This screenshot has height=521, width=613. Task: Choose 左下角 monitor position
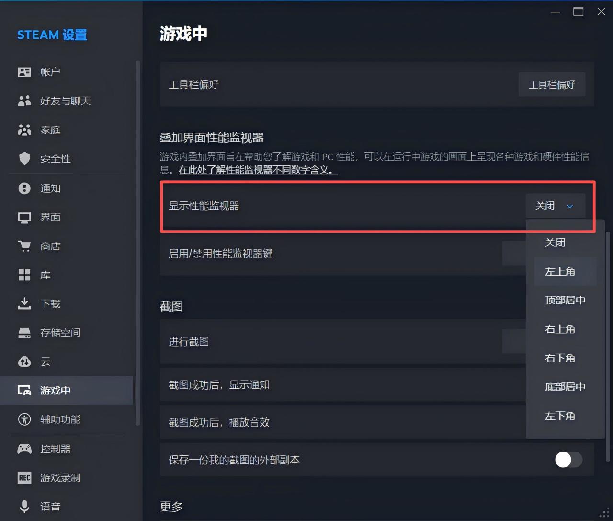[565, 416]
